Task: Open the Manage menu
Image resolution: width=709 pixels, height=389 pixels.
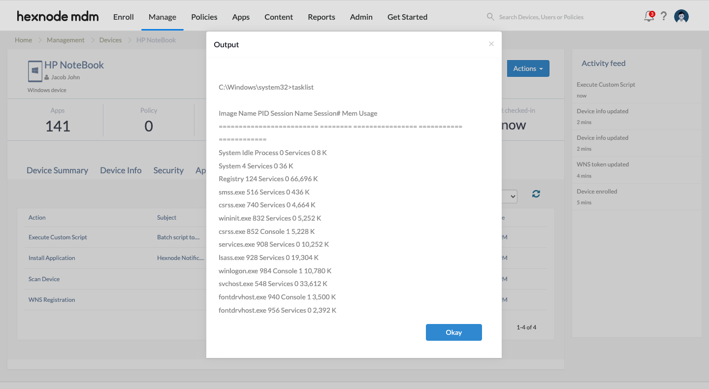Action: (x=162, y=17)
